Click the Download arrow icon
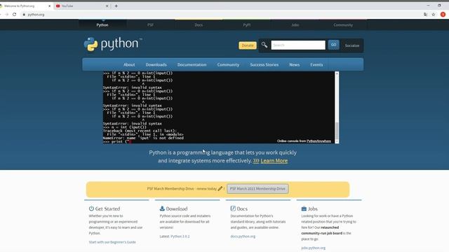This screenshot has height=252, width=449. coord(162,209)
